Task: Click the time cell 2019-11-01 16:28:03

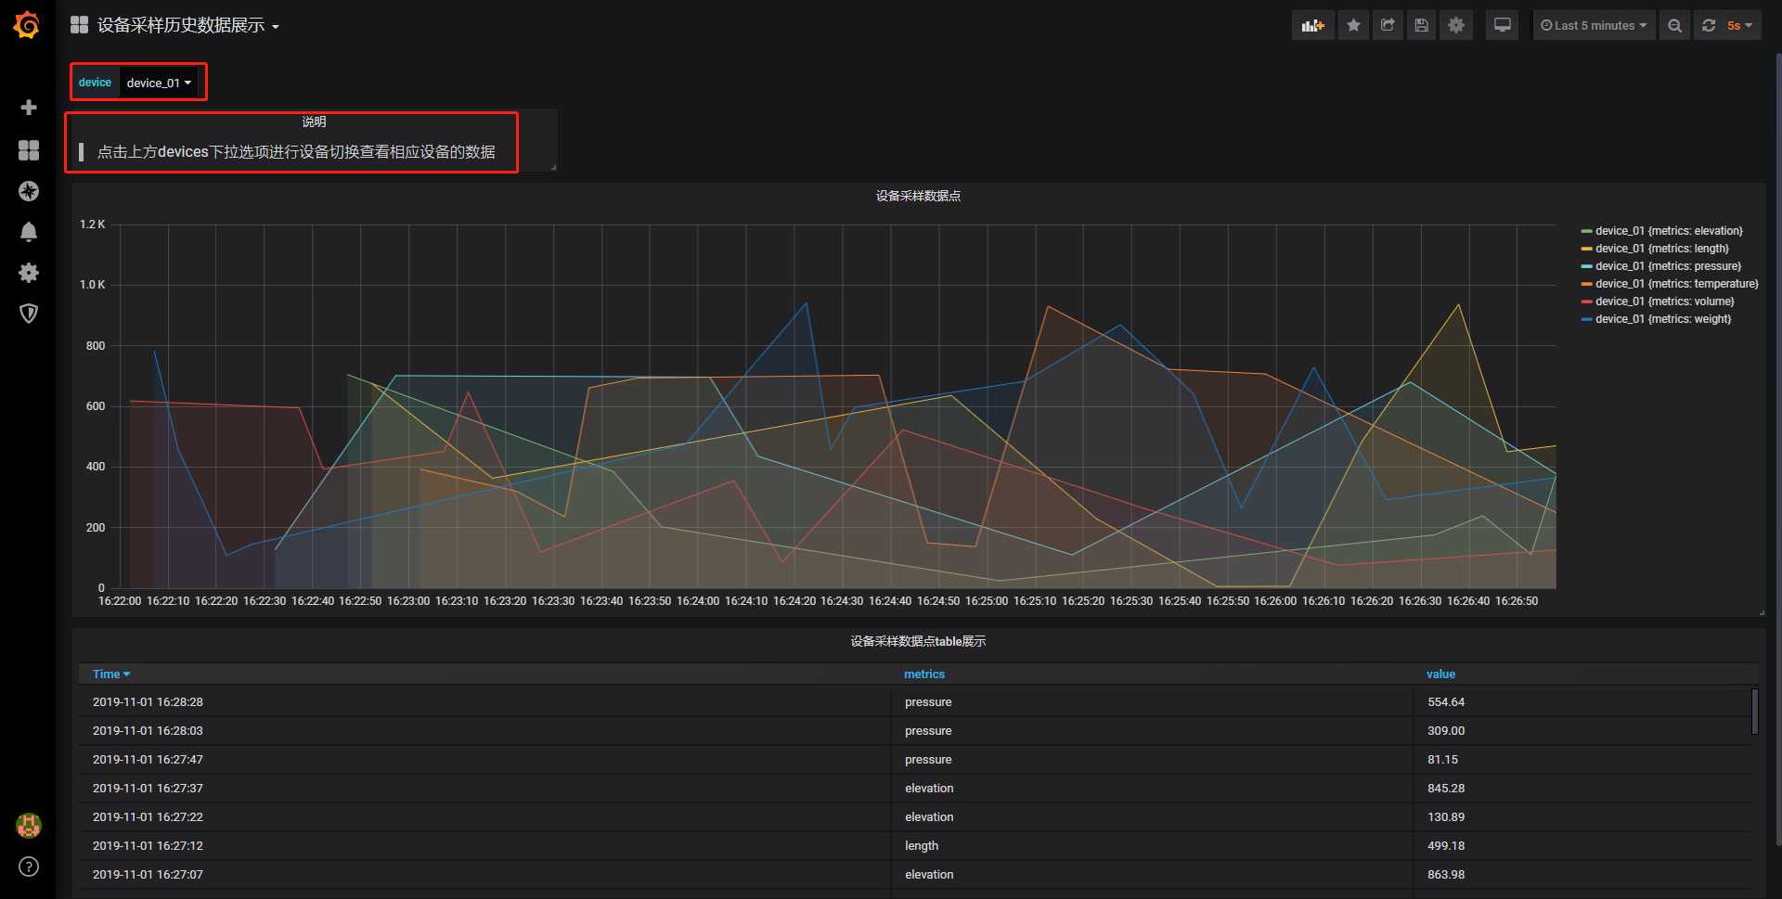Action: 148,731
